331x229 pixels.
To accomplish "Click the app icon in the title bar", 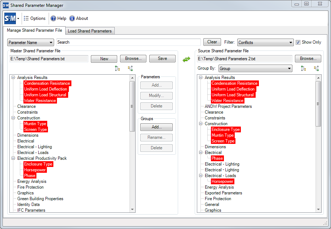I will [x=6, y=5].
